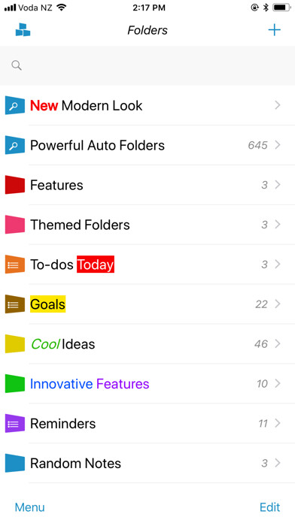Focus the search input field
This screenshot has width=295, height=523.
coord(147,65)
